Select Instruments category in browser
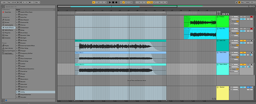 click(x=9, y=25)
